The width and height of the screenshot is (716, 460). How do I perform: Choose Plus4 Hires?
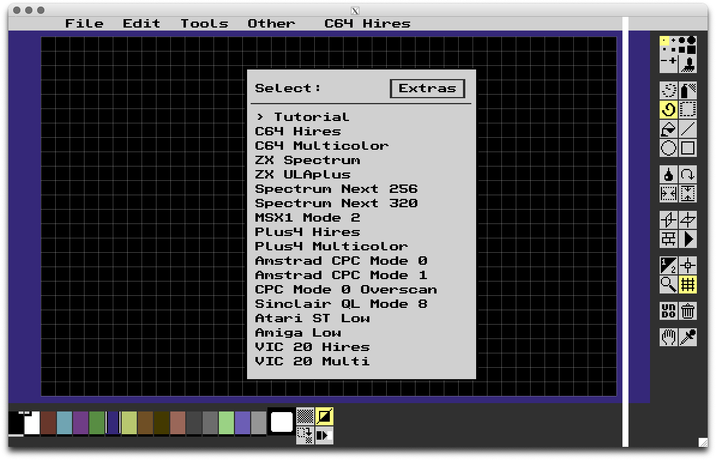[308, 232]
